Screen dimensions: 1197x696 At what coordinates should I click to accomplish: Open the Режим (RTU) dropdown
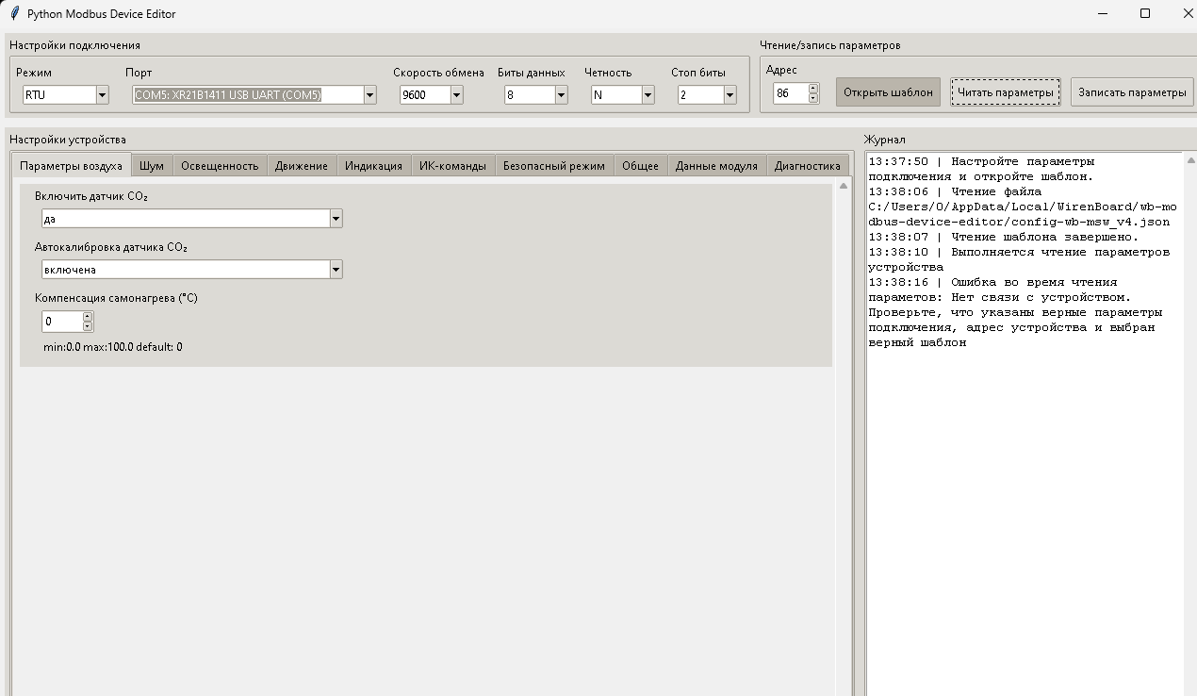[x=102, y=95]
